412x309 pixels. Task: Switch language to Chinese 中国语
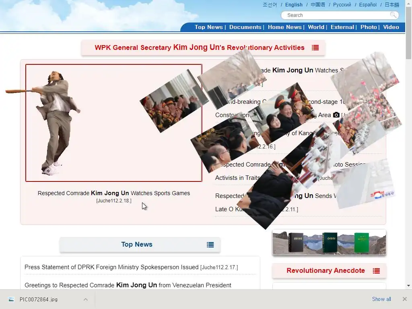[x=318, y=5]
